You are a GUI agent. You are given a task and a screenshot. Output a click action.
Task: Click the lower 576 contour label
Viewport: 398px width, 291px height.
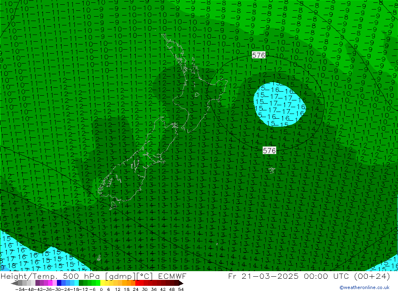tap(269, 151)
